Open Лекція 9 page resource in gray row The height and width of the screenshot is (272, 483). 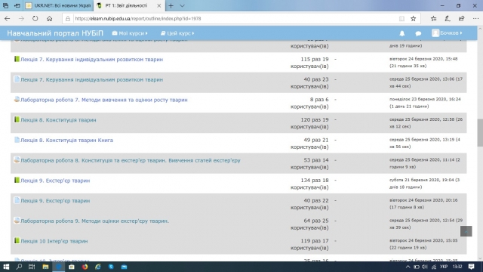point(55,201)
